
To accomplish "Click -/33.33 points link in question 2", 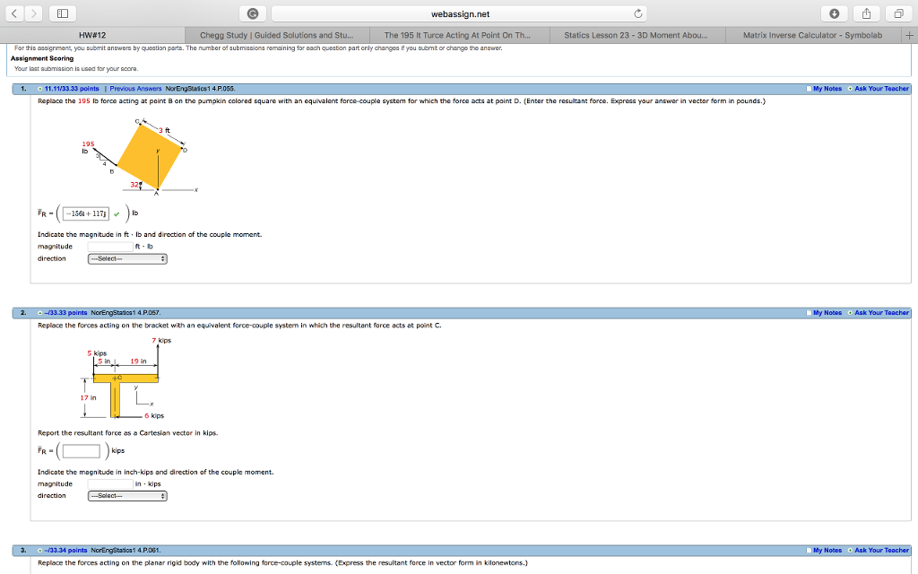I will (x=65, y=313).
